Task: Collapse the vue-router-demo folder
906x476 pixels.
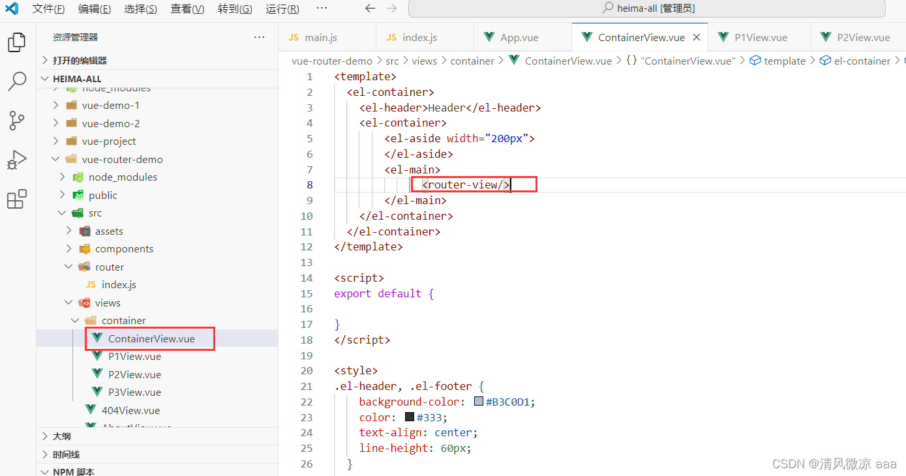Action: click(x=56, y=159)
